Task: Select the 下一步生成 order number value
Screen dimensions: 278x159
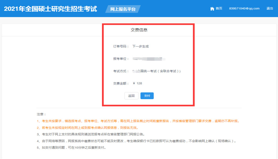Action: [140, 46]
